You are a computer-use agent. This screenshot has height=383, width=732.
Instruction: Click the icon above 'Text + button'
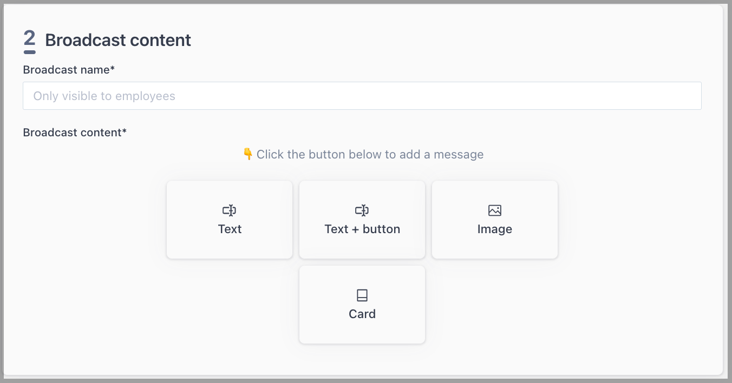(x=362, y=210)
